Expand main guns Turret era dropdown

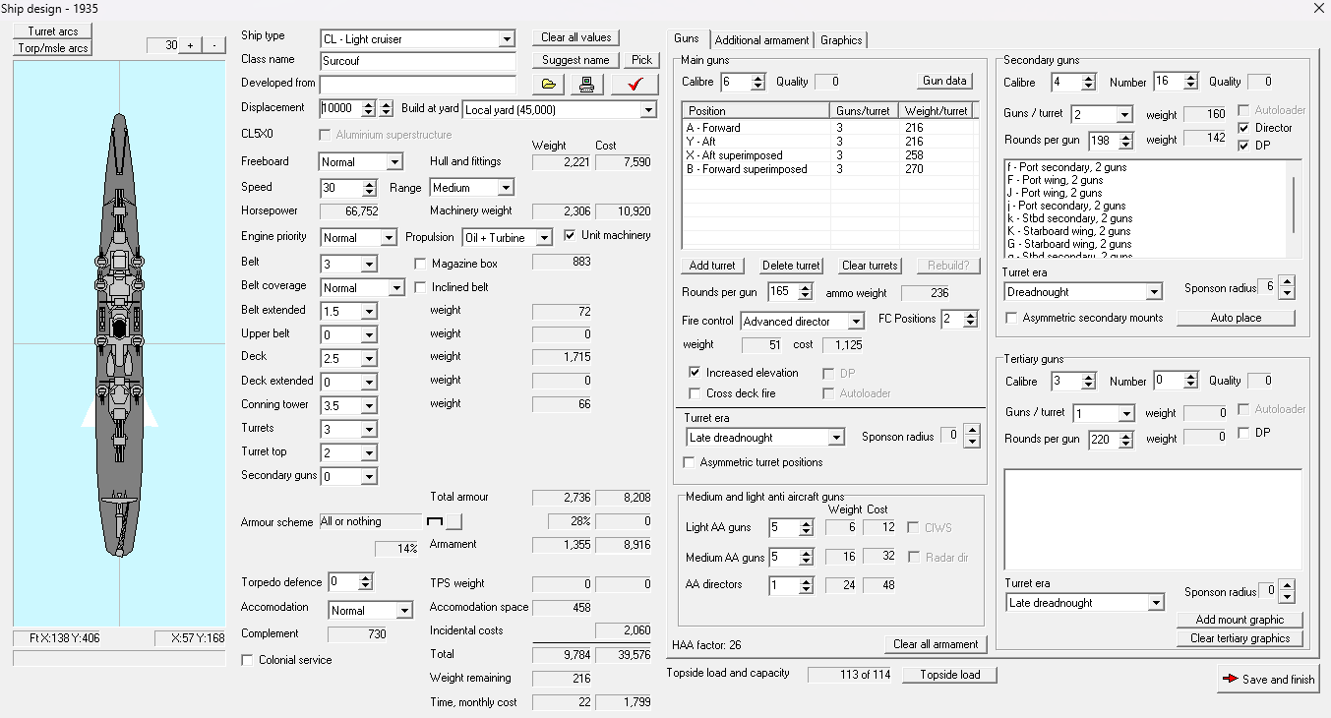coord(836,438)
